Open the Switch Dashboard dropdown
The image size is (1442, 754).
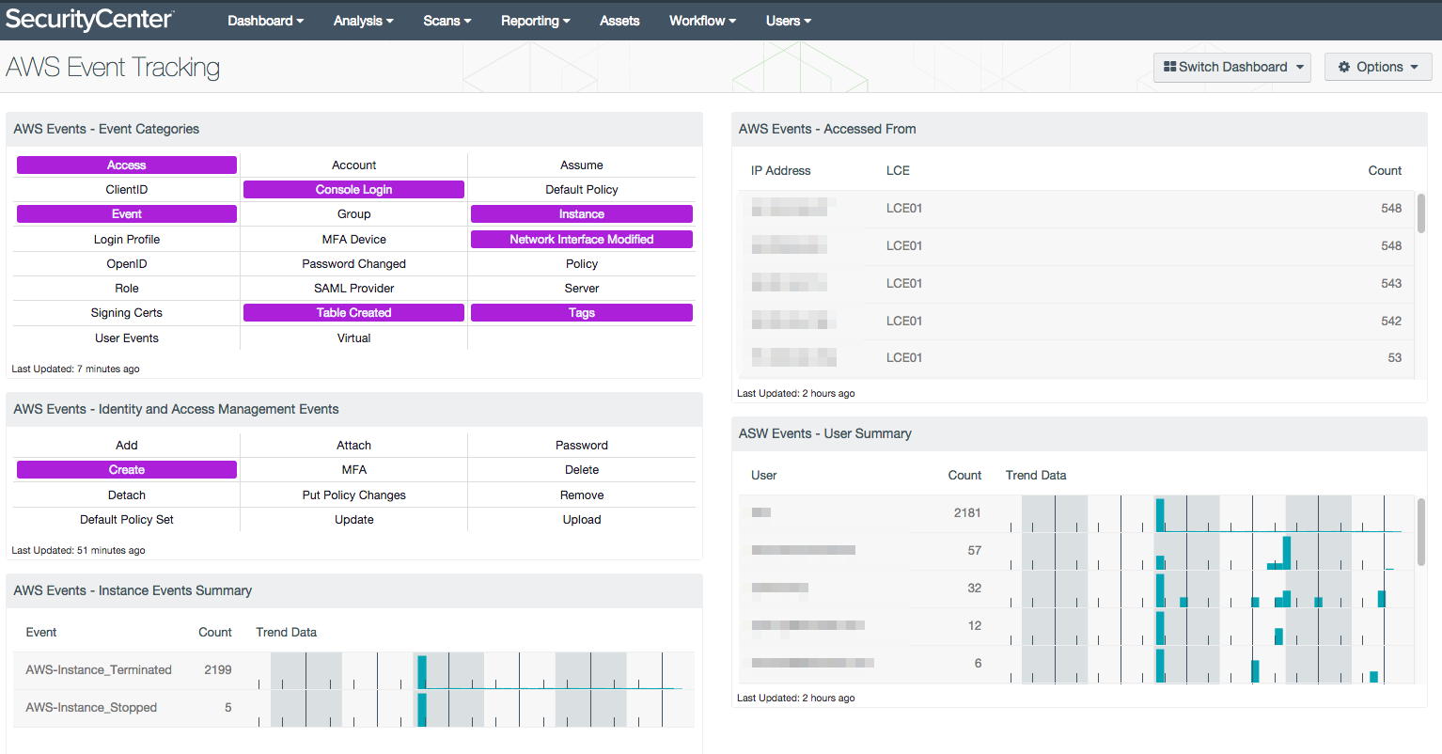[x=1231, y=67]
